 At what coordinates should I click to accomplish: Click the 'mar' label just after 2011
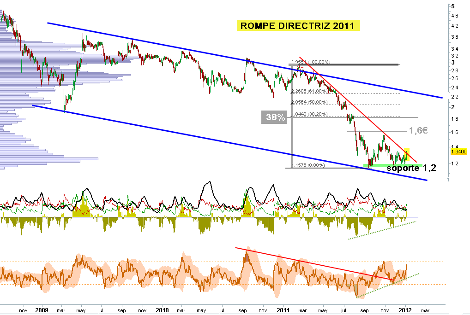(x=302, y=310)
